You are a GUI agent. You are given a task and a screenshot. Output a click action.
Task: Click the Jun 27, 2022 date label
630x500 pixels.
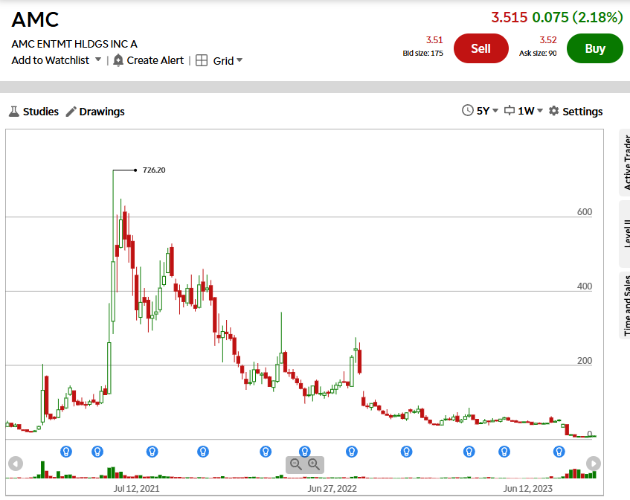pos(332,488)
